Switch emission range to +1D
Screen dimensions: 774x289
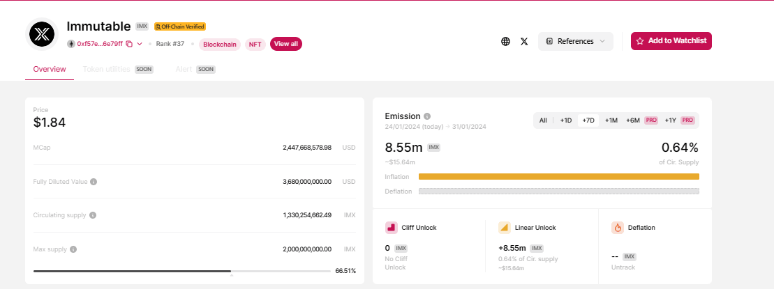pyautogui.click(x=565, y=120)
